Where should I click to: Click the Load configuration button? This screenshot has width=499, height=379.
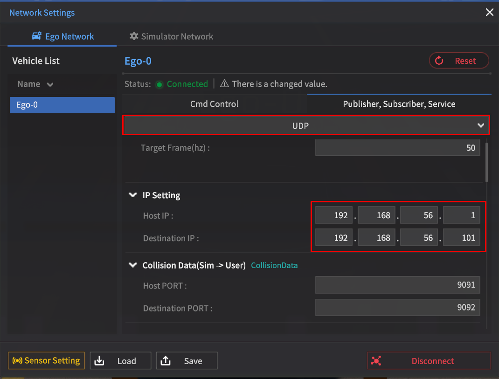click(120, 361)
